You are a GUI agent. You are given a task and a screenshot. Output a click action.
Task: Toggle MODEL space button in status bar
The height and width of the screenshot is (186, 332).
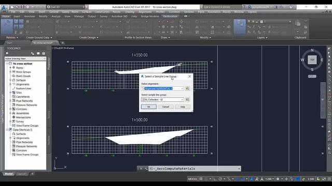192,179
